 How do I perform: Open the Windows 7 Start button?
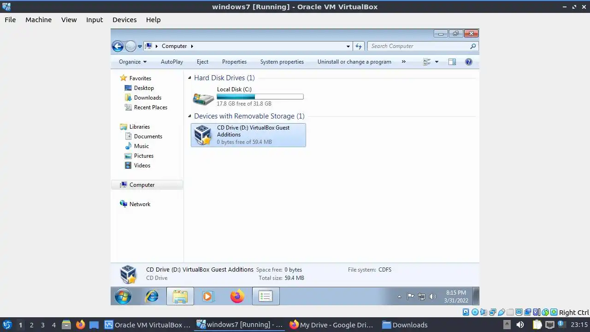click(123, 296)
